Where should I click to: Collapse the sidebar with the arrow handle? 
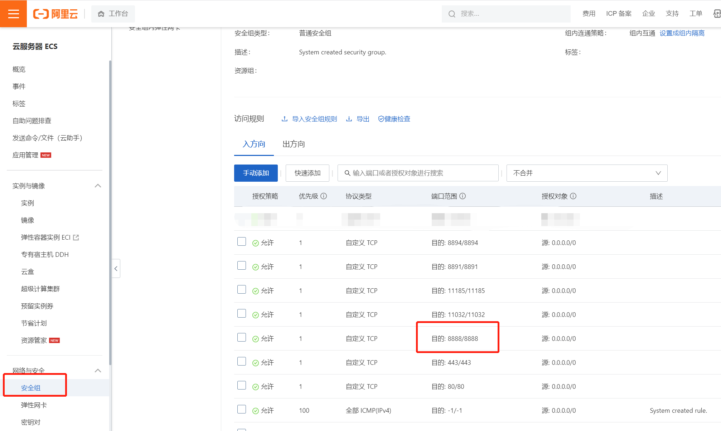pos(116,269)
